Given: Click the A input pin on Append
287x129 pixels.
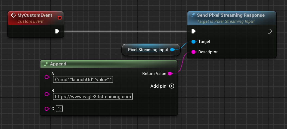Looking at the screenshot, I should tap(47, 77).
